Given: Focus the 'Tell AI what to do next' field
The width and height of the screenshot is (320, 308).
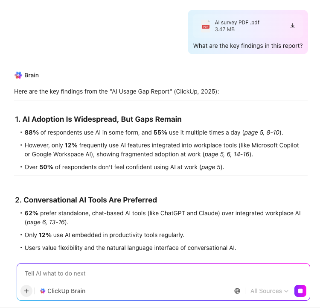Looking at the screenshot, I should 162,273.
